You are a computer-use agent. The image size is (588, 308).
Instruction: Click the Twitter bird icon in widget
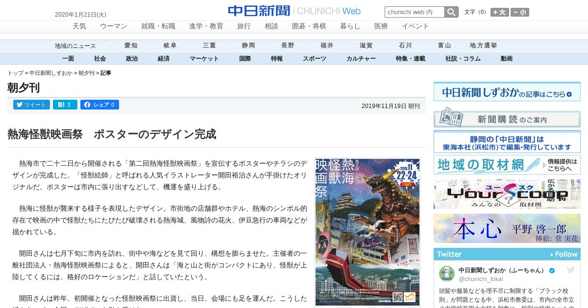571,270
